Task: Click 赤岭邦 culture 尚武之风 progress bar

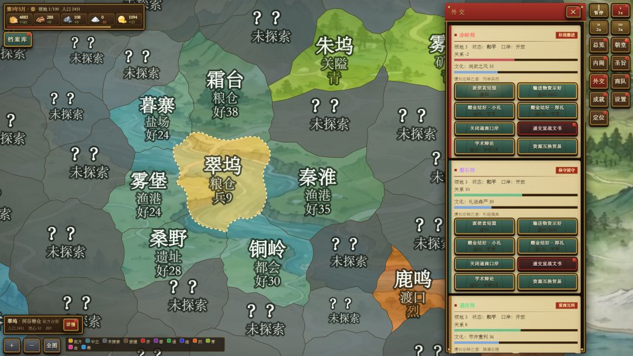Action: (x=516, y=73)
